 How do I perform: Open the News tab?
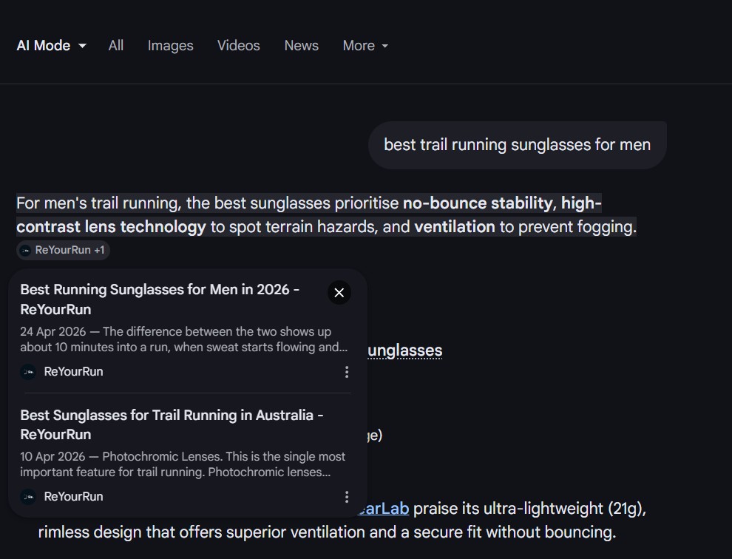tap(301, 45)
